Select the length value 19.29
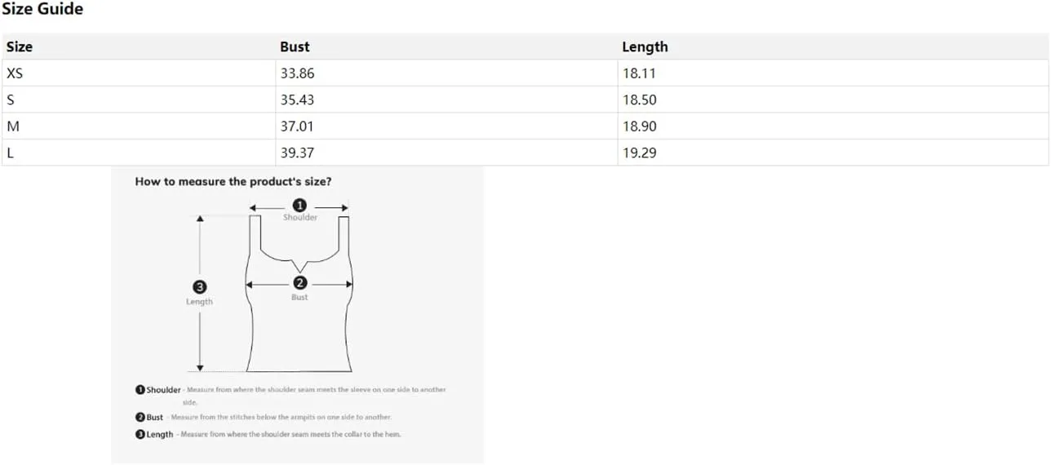Image resolution: width=1051 pixels, height=465 pixels. (639, 153)
